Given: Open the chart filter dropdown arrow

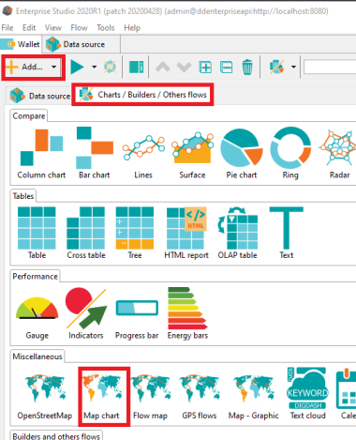Looking at the screenshot, I should pyautogui.click(x=293, y=67).
